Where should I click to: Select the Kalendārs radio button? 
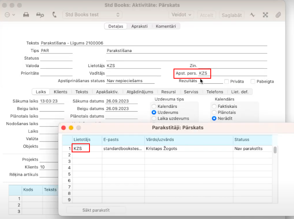pyautogui.click(x=154, y=106)
